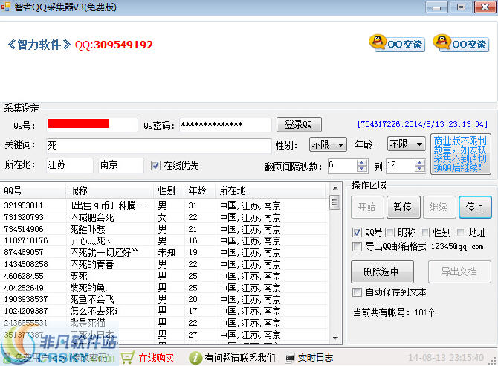Click the 删除选中 button
Screen dimensions: 498x366
[382, 272]
